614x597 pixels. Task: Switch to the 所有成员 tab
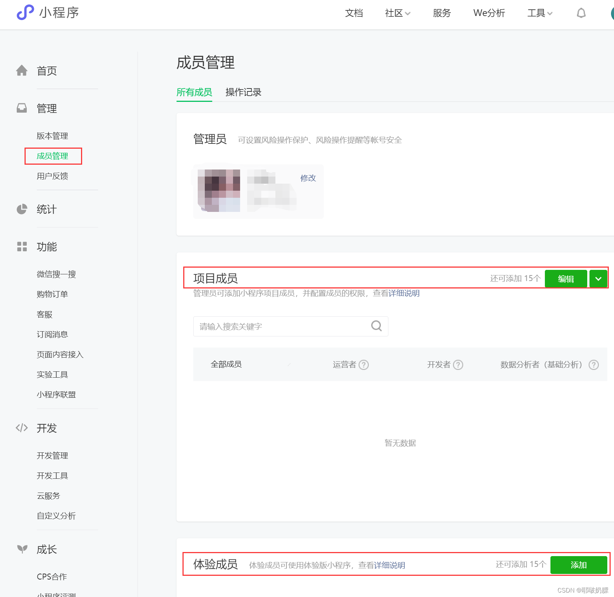(194, 92)
